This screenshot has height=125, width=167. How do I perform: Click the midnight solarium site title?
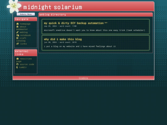pos(53,7)
